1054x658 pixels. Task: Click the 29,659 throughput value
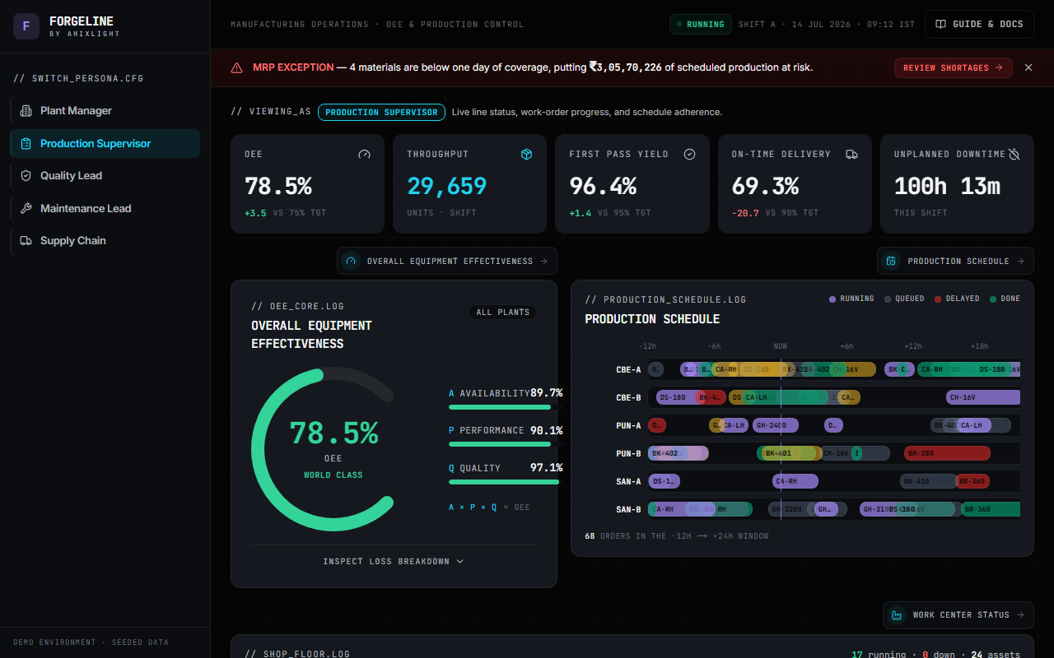(447, 187)
